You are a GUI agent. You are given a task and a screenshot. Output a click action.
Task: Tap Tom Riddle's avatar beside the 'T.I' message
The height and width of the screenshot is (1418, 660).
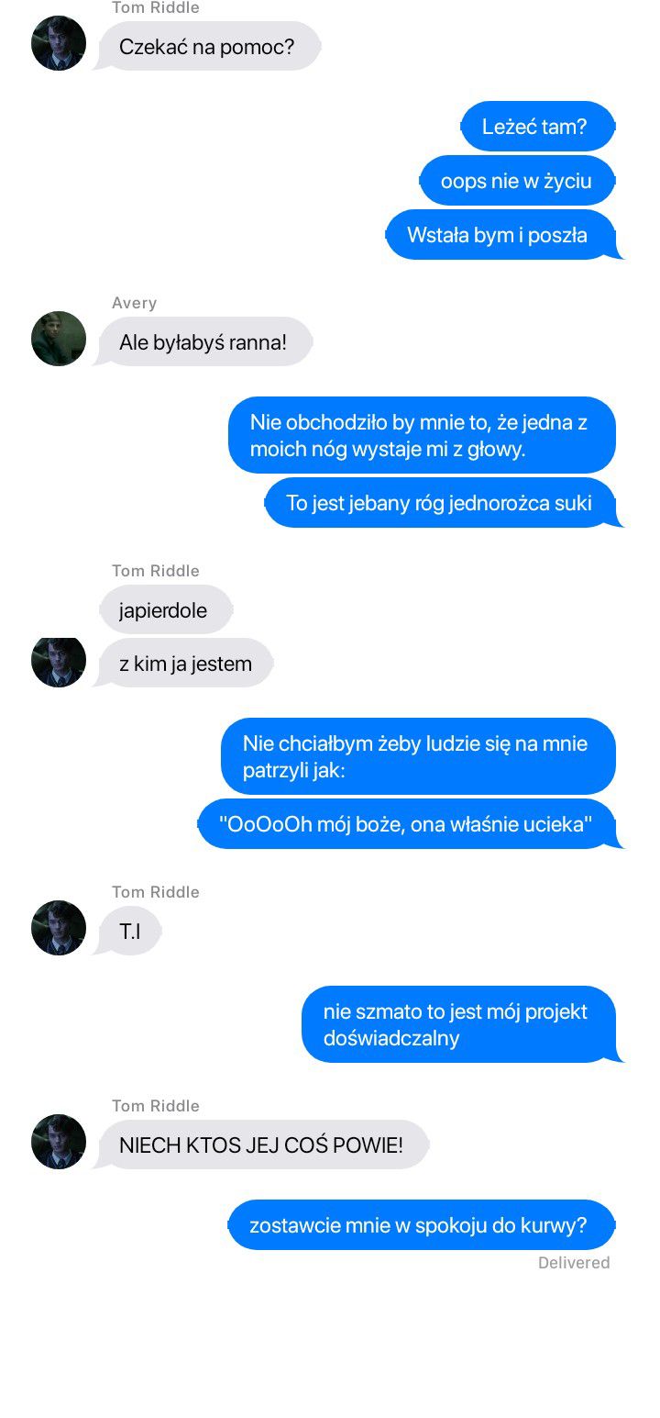[x=59, y=928]
